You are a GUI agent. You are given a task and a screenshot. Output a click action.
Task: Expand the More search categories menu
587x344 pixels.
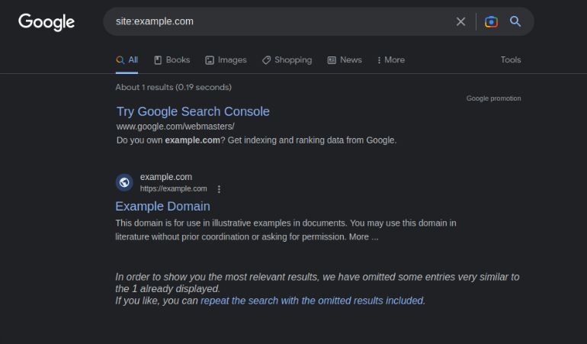tap(391, 60)
